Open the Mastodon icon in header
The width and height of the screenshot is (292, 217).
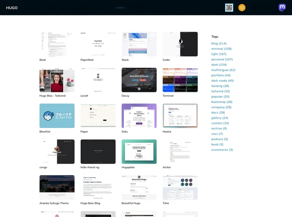click(282, 8)
